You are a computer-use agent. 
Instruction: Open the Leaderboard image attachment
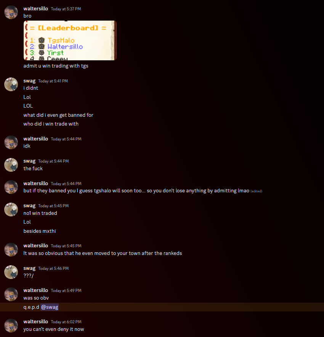70,40
